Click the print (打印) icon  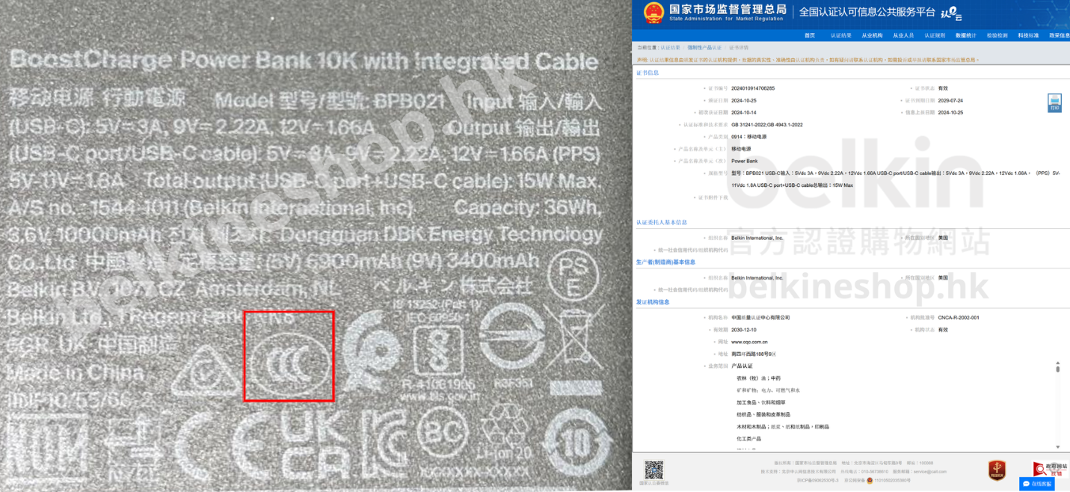[x=1054, y=103]
